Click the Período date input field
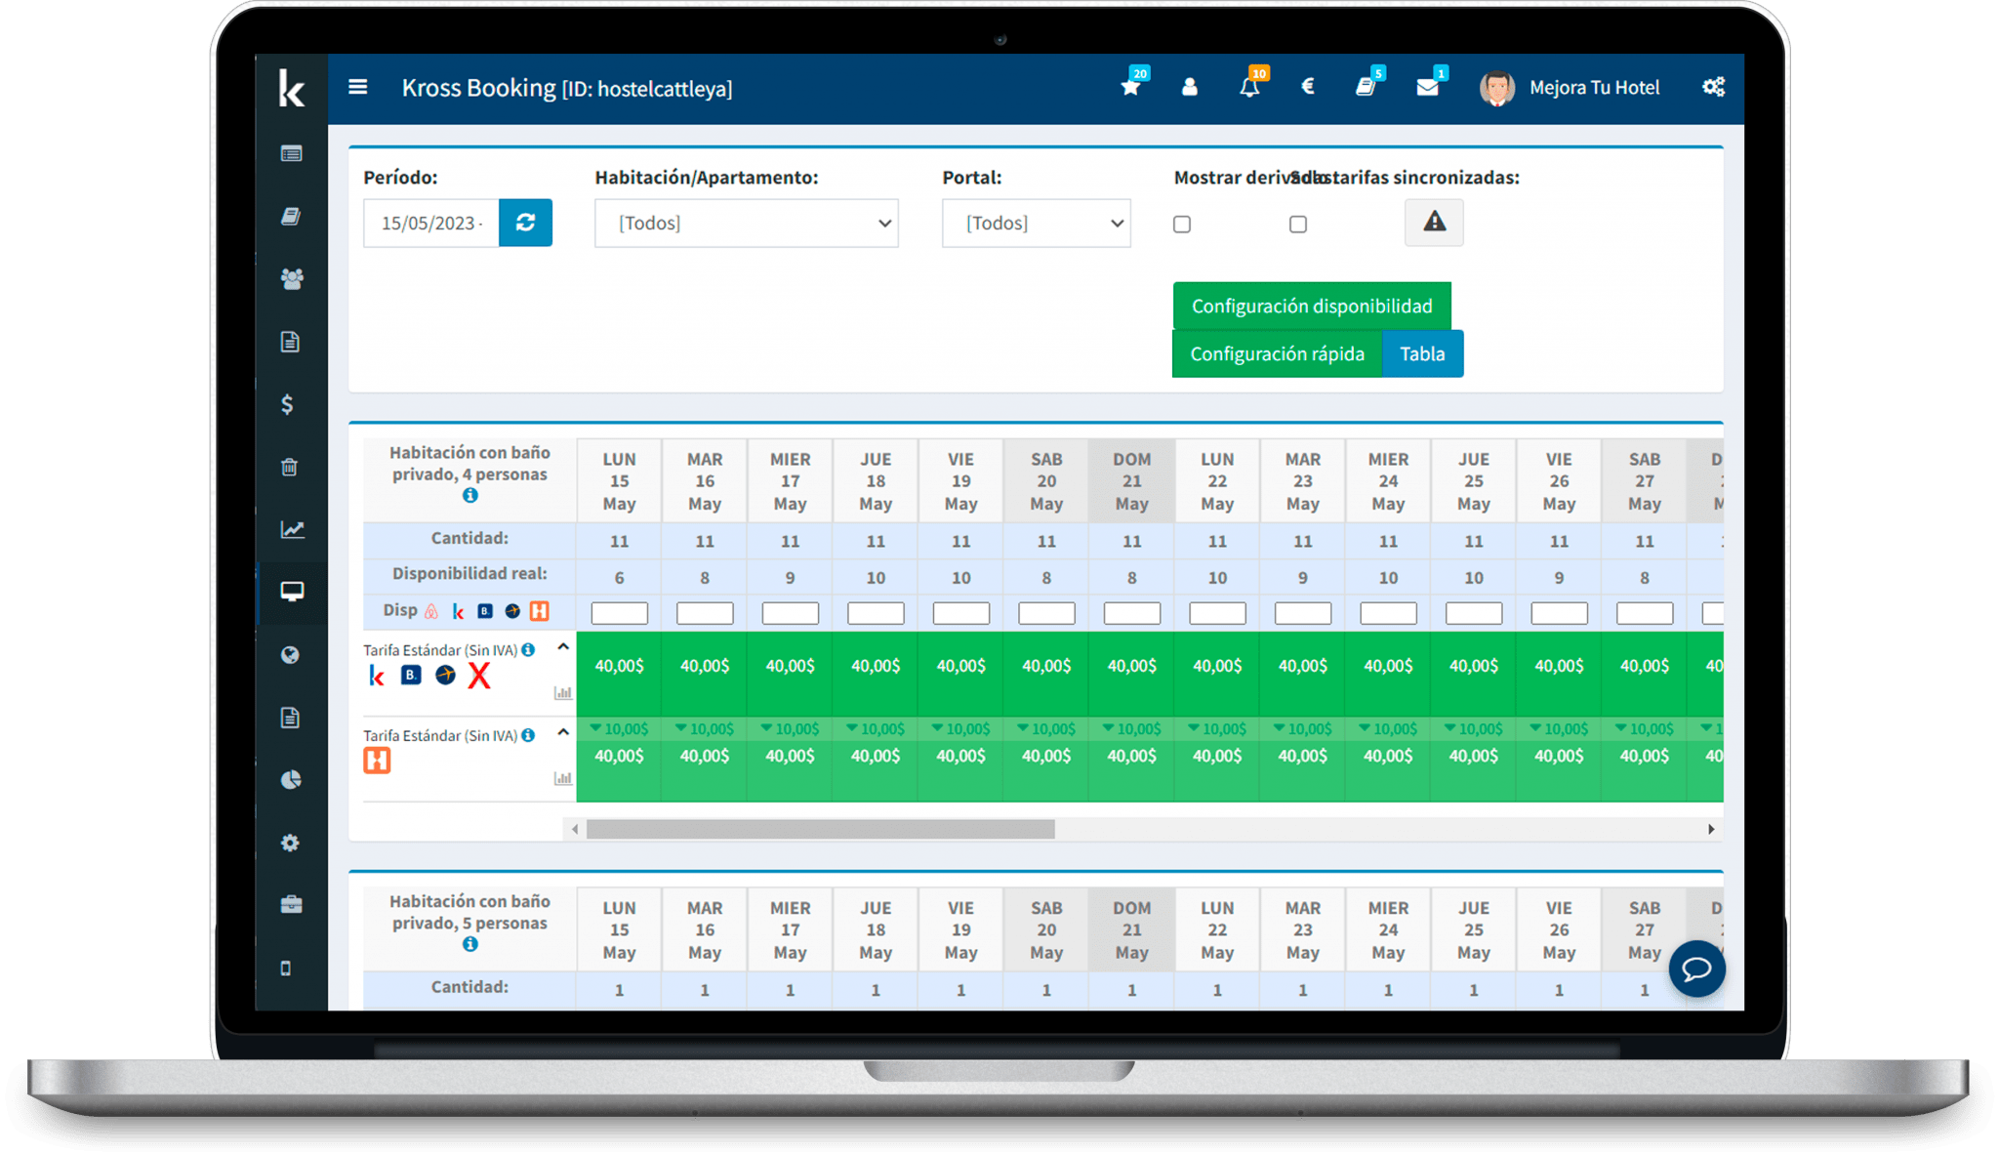The width and height of the screenshot is (1999, 1154). tap(431, 223)
